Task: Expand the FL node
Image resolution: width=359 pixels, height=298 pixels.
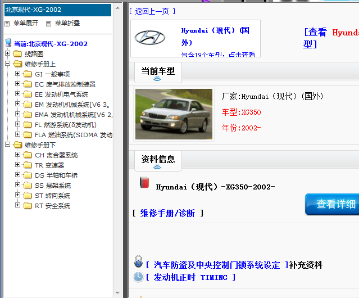Action: point(17,124)
